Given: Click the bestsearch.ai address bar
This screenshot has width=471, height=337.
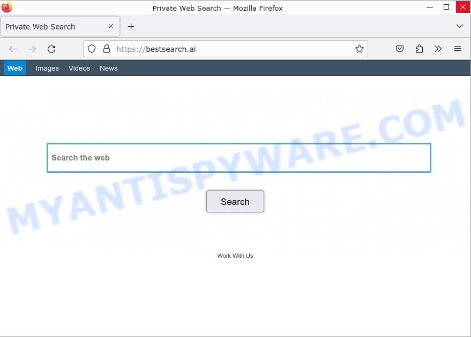Looking at the screenshot, I should pos(225,49).
